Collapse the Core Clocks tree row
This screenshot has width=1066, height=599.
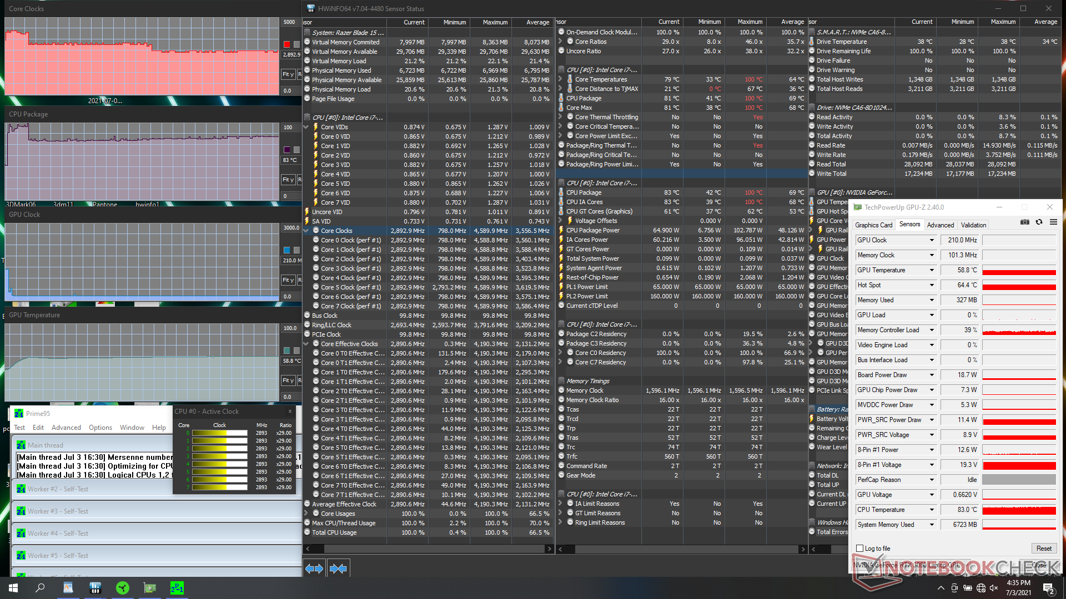point(306,231)
